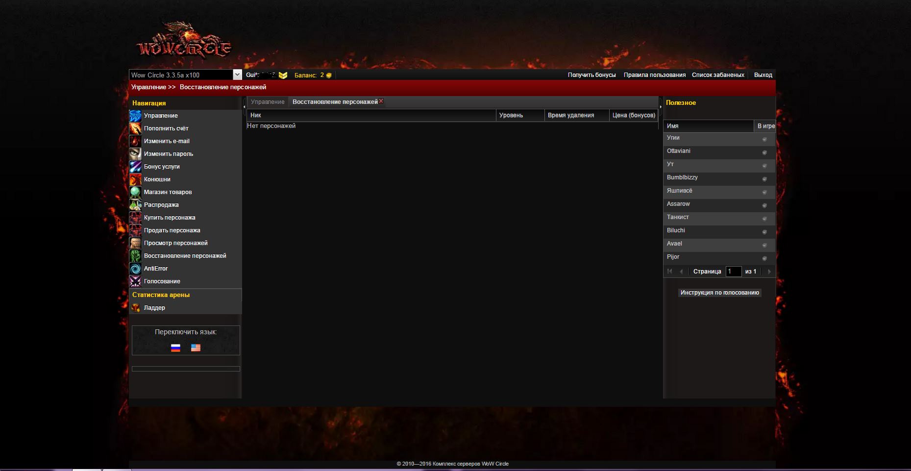Switch to the Управление tab
Screen dimensions: 911x471
[268, 102]
